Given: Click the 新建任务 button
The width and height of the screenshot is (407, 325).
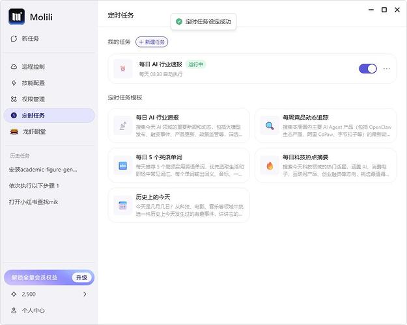Looking at the screenshot, I should pos(152,42).
